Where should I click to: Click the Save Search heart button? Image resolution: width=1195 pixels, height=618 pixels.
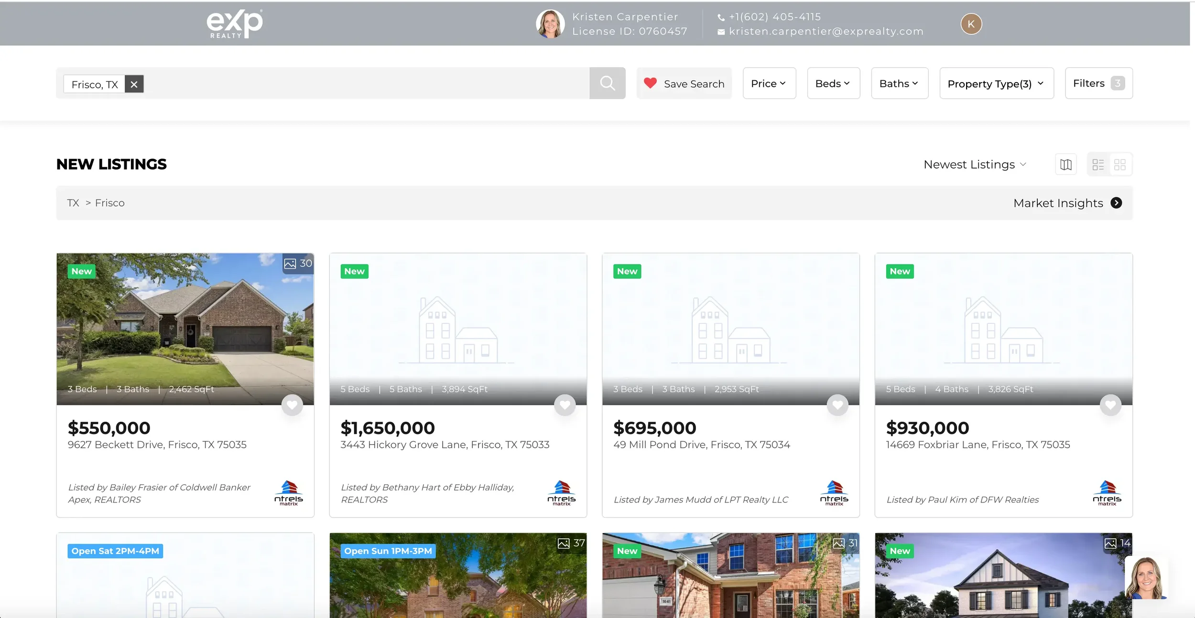684,84
